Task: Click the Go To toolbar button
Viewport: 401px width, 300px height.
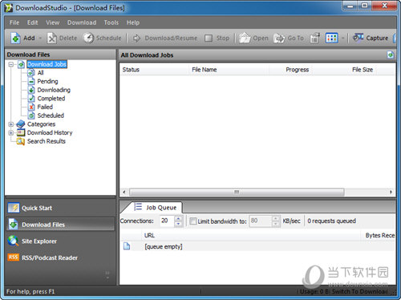Action: [289, 39]
